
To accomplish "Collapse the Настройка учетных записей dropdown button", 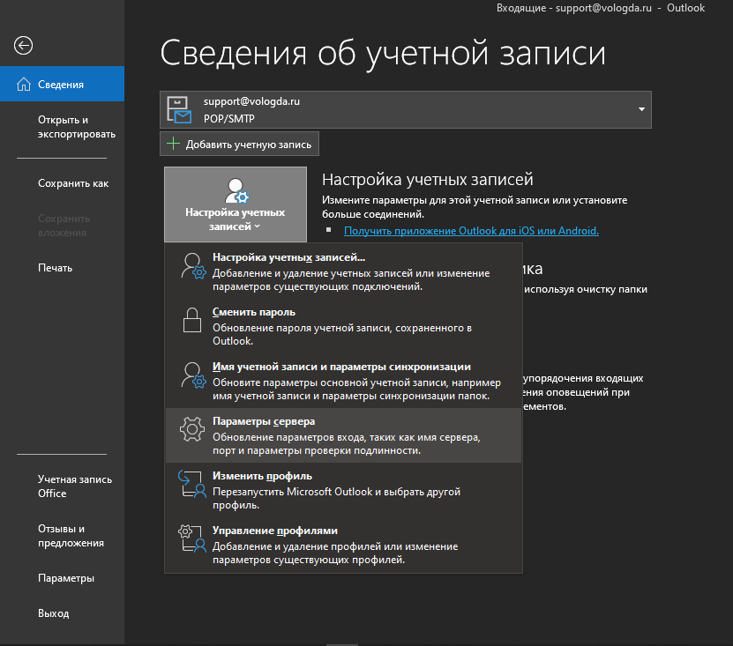I will pos(235,204).
